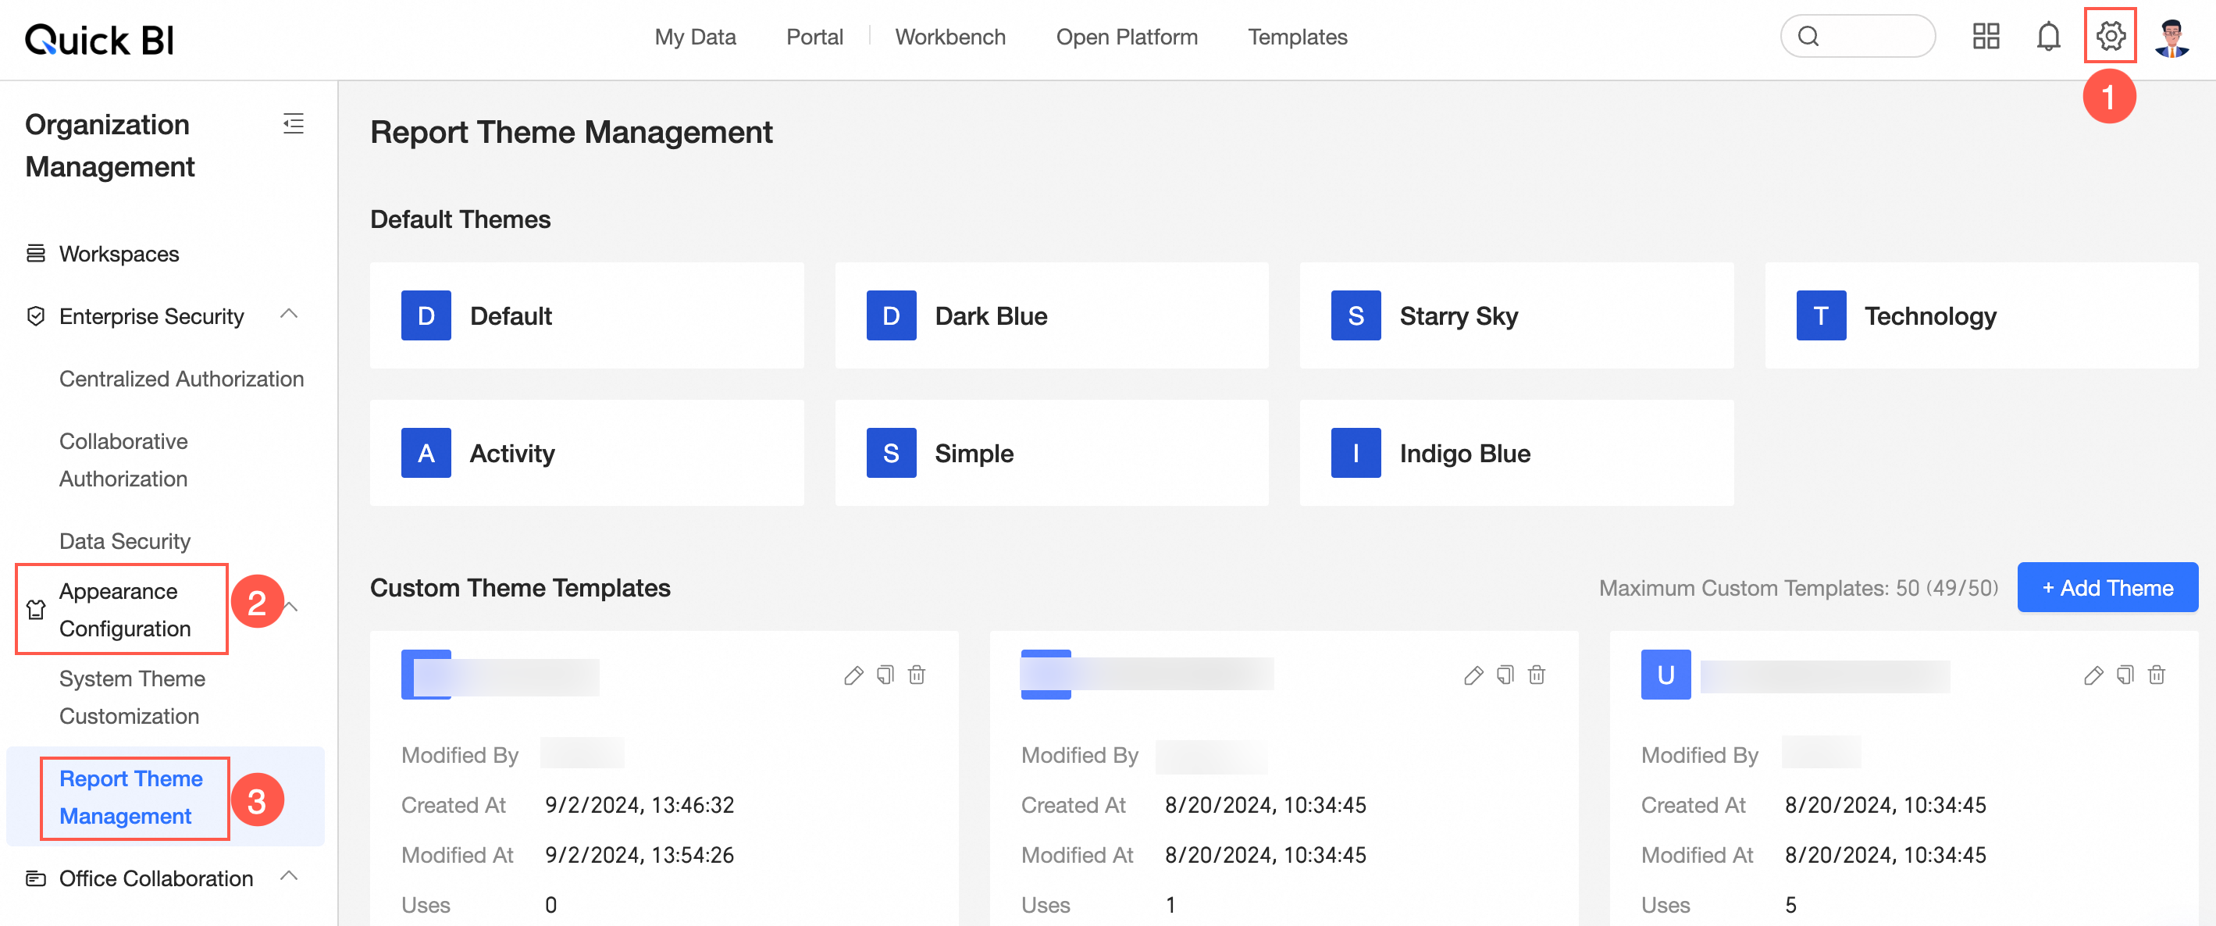The image size is (2216, 926).
Task: Copy the second custom theme template
Action: click(x=1505, y=675)
